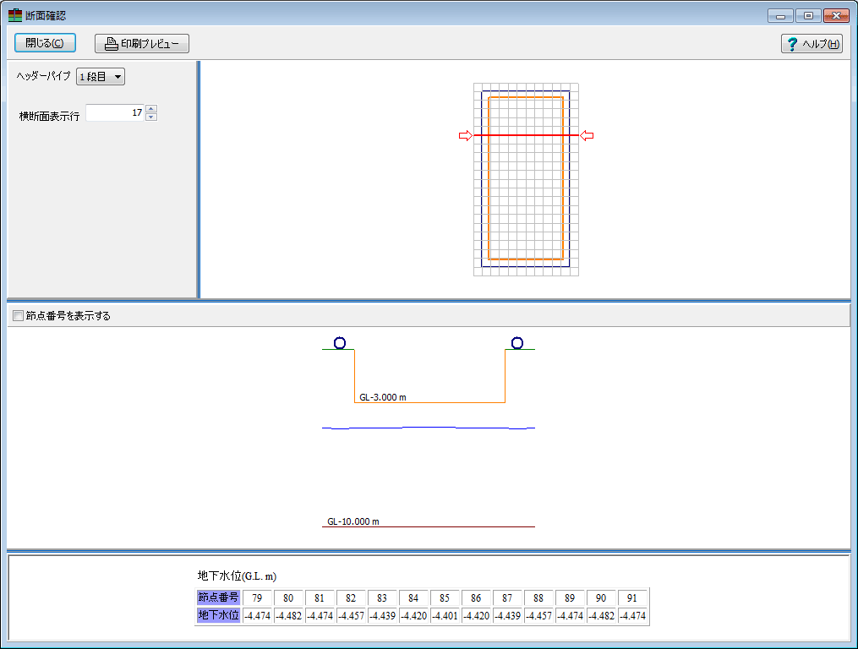This screenshot has width=858, height=649.
Task: Click the blue groundwater level line
Action: [x=429, y=428]
